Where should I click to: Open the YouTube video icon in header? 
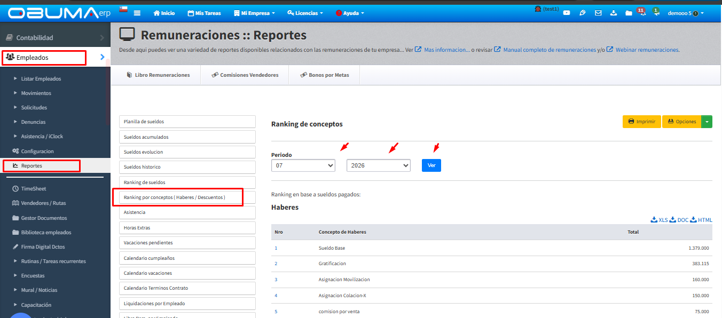[x=566, y=13]
